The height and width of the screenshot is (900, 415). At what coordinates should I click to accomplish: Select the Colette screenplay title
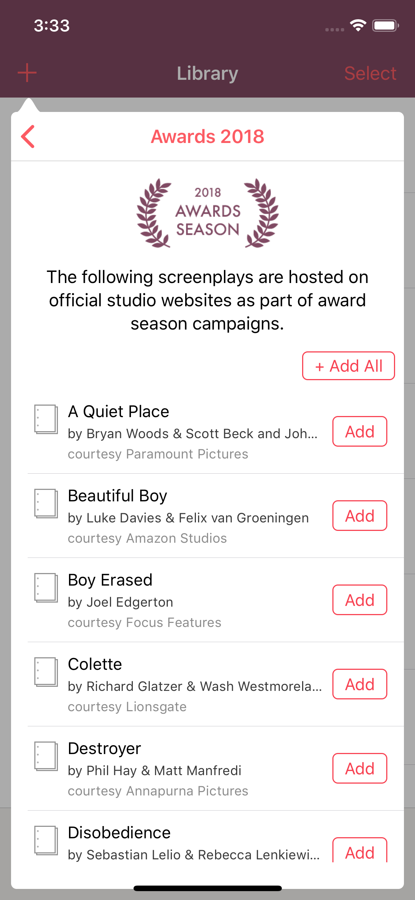95,664
